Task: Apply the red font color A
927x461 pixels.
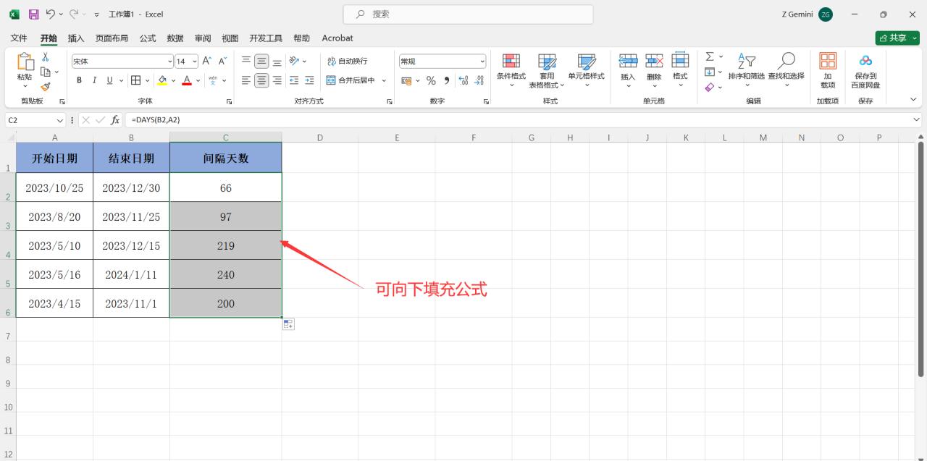Action: tap(187, 80)
